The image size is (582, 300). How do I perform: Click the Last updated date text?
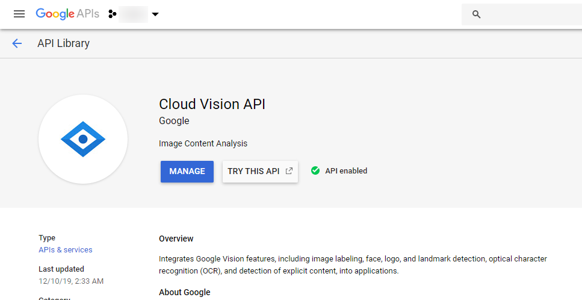(71, 281)
